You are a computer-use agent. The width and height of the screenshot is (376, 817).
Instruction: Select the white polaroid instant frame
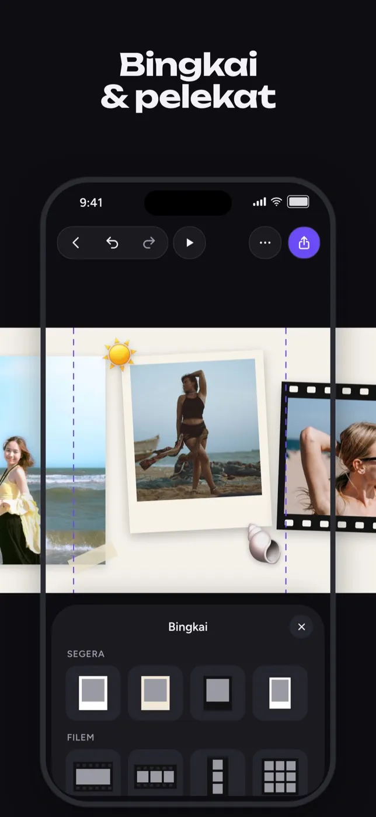pyautogui.click(x=93, y=693)
